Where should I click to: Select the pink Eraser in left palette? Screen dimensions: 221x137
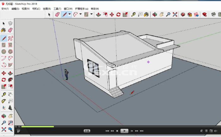pyautogui.click(x=10, y=30)
